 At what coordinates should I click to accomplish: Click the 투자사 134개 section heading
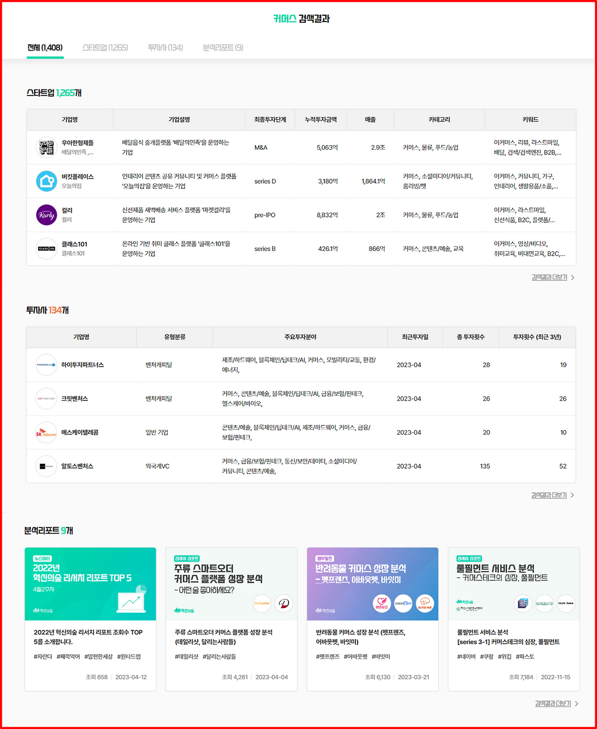pos(48,310)
